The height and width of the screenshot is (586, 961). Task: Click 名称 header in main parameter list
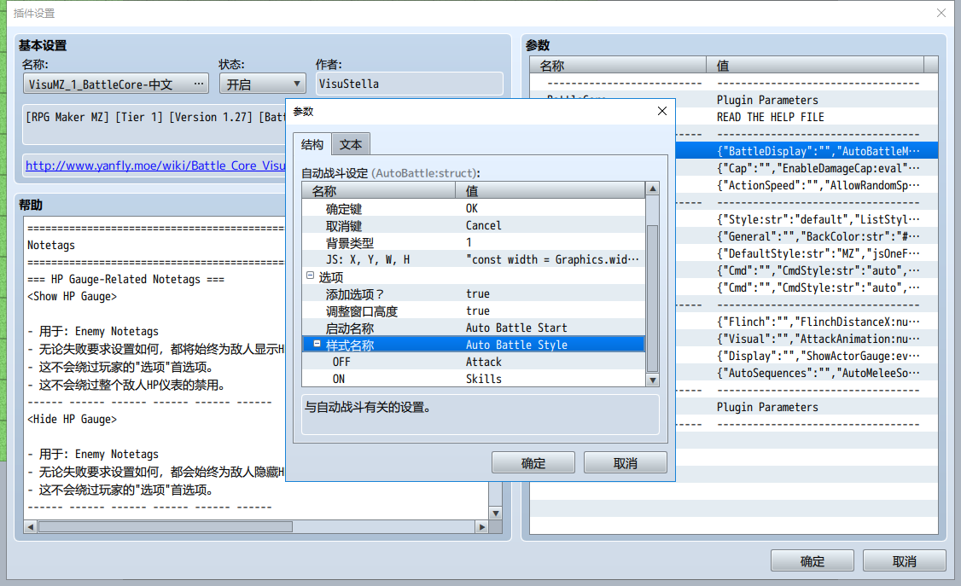[x=619, y=66]
